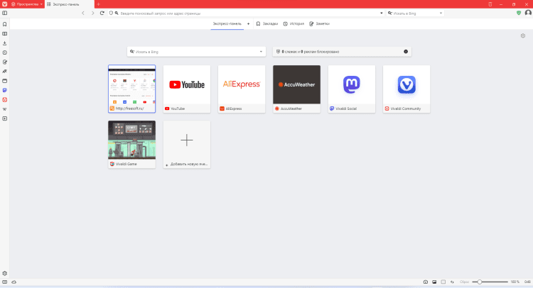Switch to Экспресс-панель start page tab
Screen dimensions: 533x288
227,23
